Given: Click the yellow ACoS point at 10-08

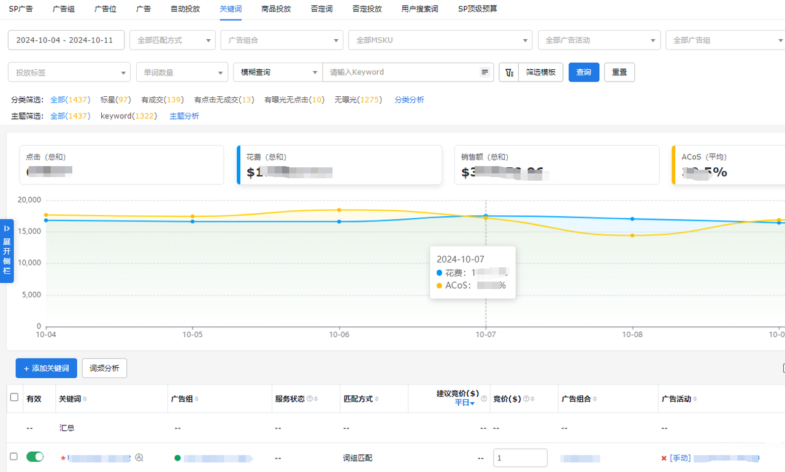Looking at the screenshot, I should click(x=632, y=235).
